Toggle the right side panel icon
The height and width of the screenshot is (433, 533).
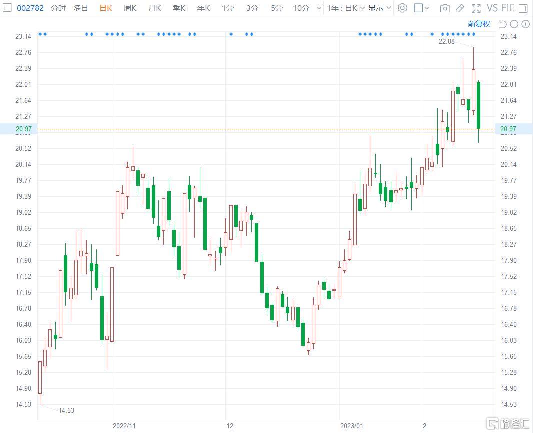click(522, 8)
